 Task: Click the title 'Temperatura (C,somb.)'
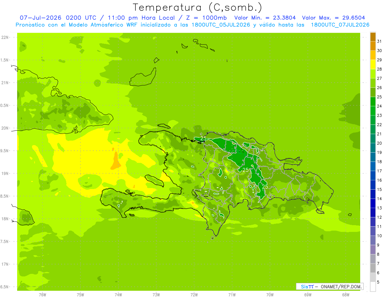[x=198, y=7]
